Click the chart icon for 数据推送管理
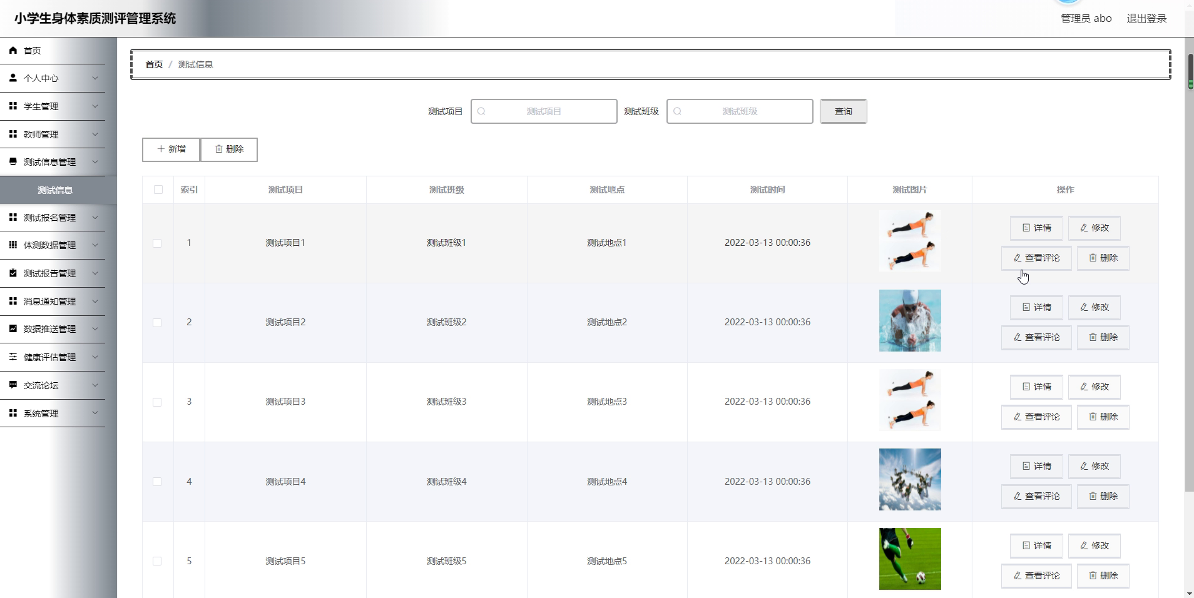This screenshot has height=598, width=1194. (x=13, y=328)
